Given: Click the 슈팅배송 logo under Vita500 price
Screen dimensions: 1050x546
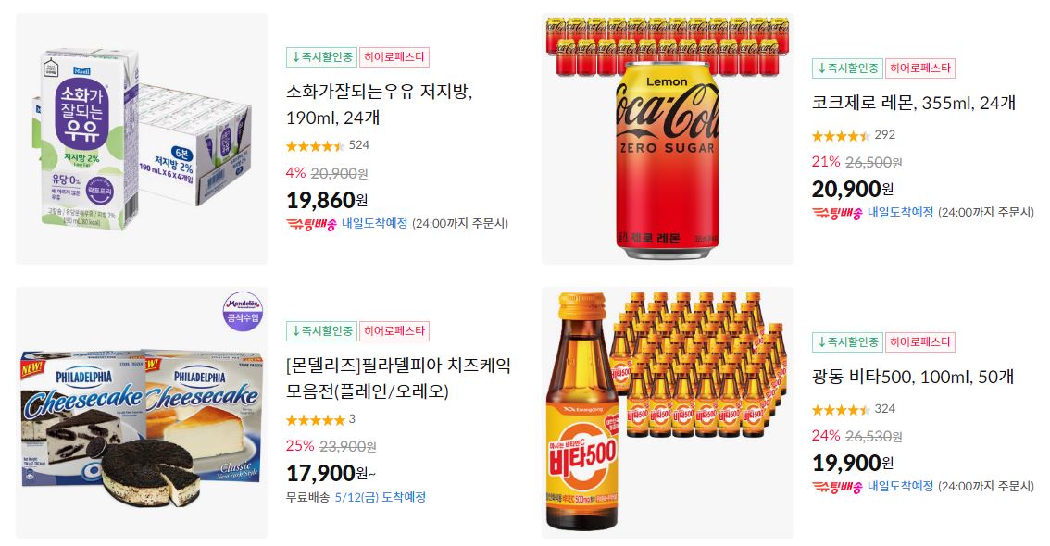Looking at the screenshot, I should (x=836, y=487).
